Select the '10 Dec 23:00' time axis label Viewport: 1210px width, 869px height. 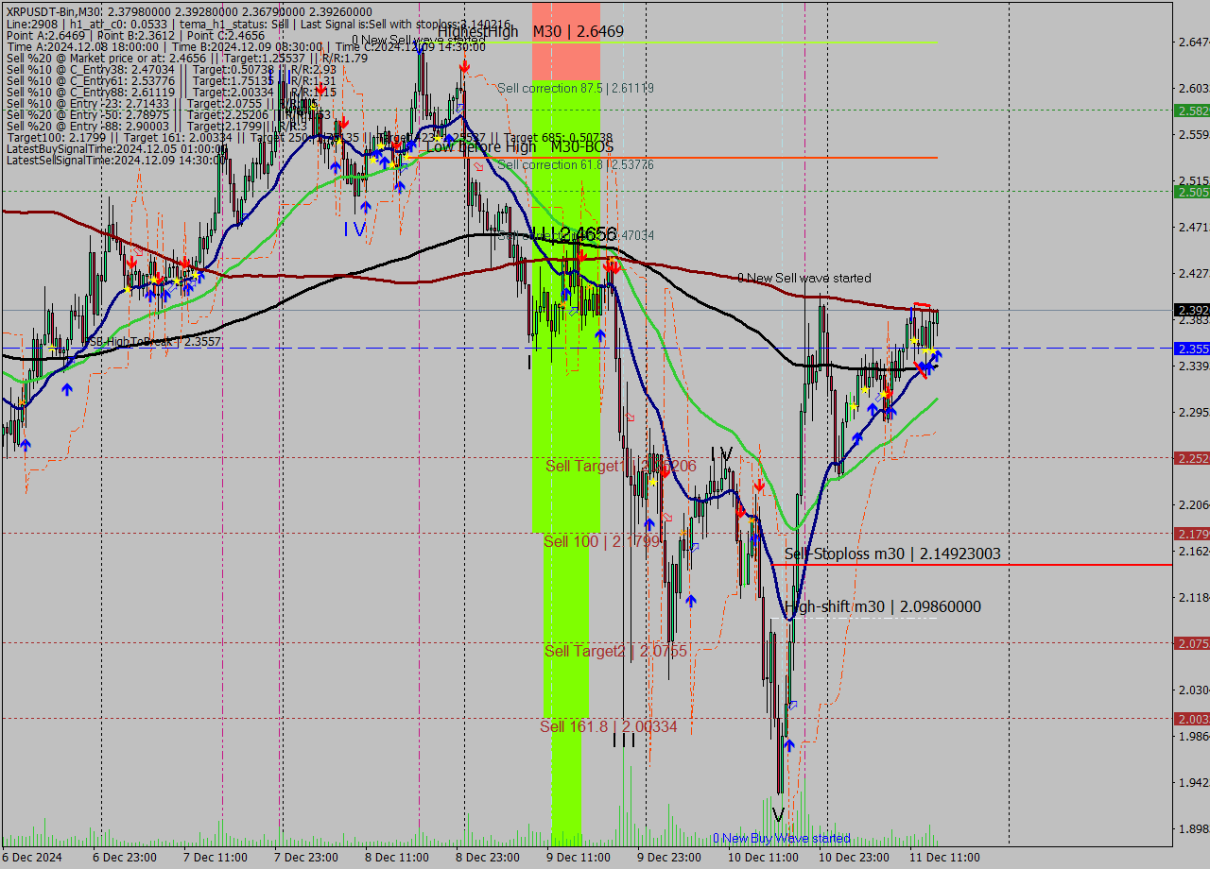(854, 858)
